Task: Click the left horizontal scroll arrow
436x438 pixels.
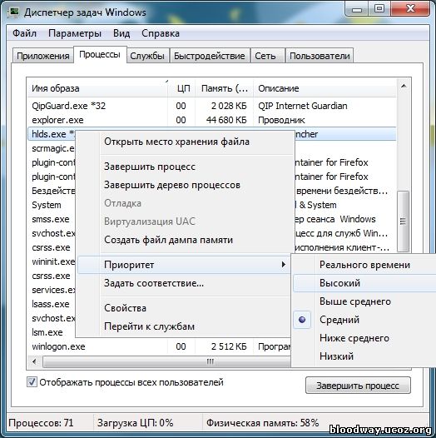Action: tap(35, 361)
